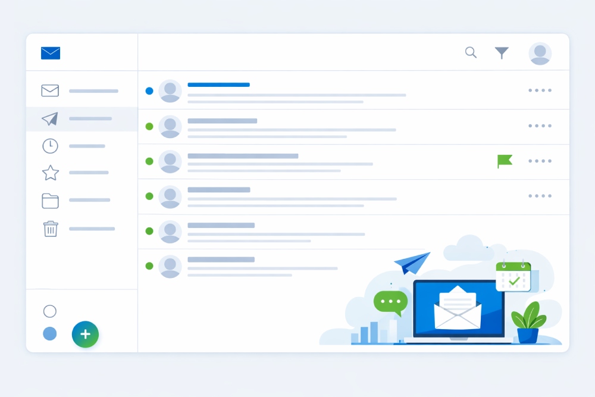Expand the second email's more options dots

click(540, 126)
